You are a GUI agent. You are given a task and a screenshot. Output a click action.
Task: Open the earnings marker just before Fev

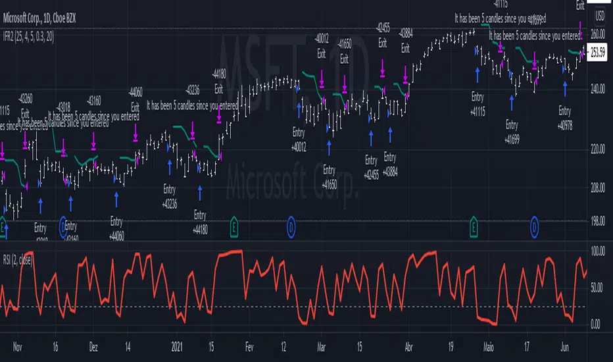233,227
